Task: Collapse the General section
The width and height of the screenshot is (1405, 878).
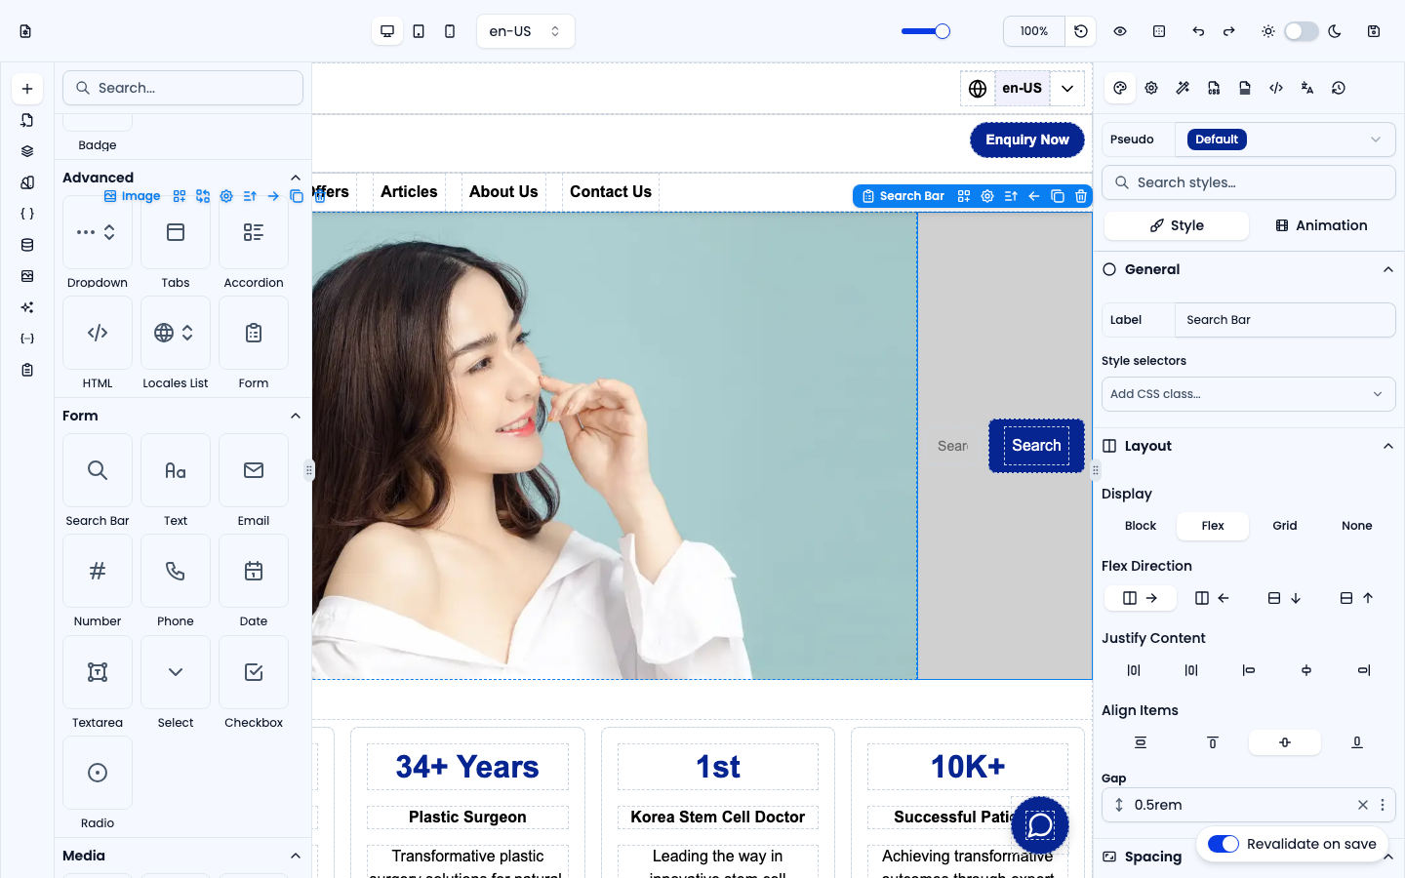Action: [x=1387, y=269]
